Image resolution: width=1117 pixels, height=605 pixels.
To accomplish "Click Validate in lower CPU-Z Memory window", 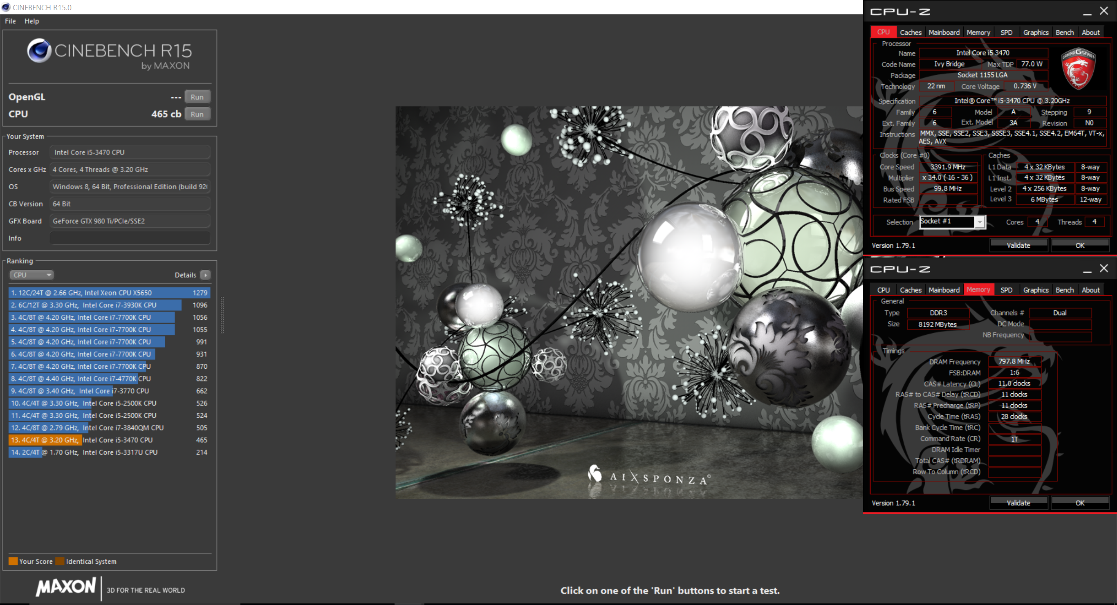I will [1018, 503].
